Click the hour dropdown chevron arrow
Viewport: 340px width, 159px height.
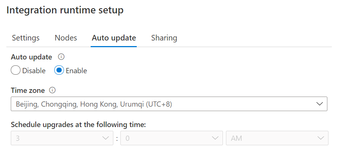tap(105, 138)
